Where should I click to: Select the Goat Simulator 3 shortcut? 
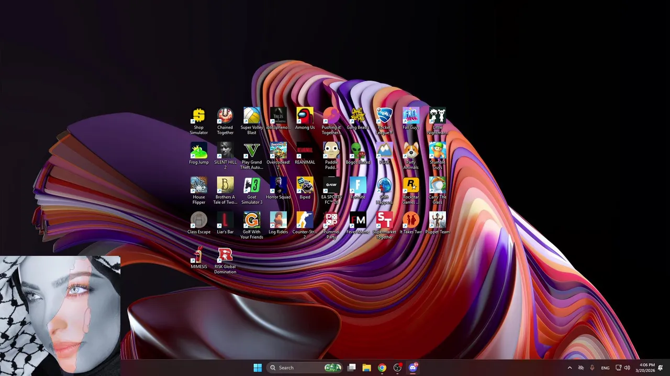(252, 191)
